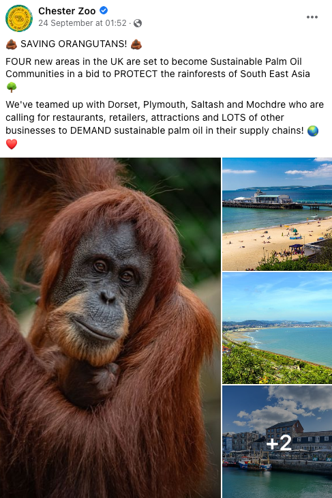Open the beach and pier photo
Image resolution: width=332 pixels, height=498 pixels.
pyautogui.click(x=277, y=214)
